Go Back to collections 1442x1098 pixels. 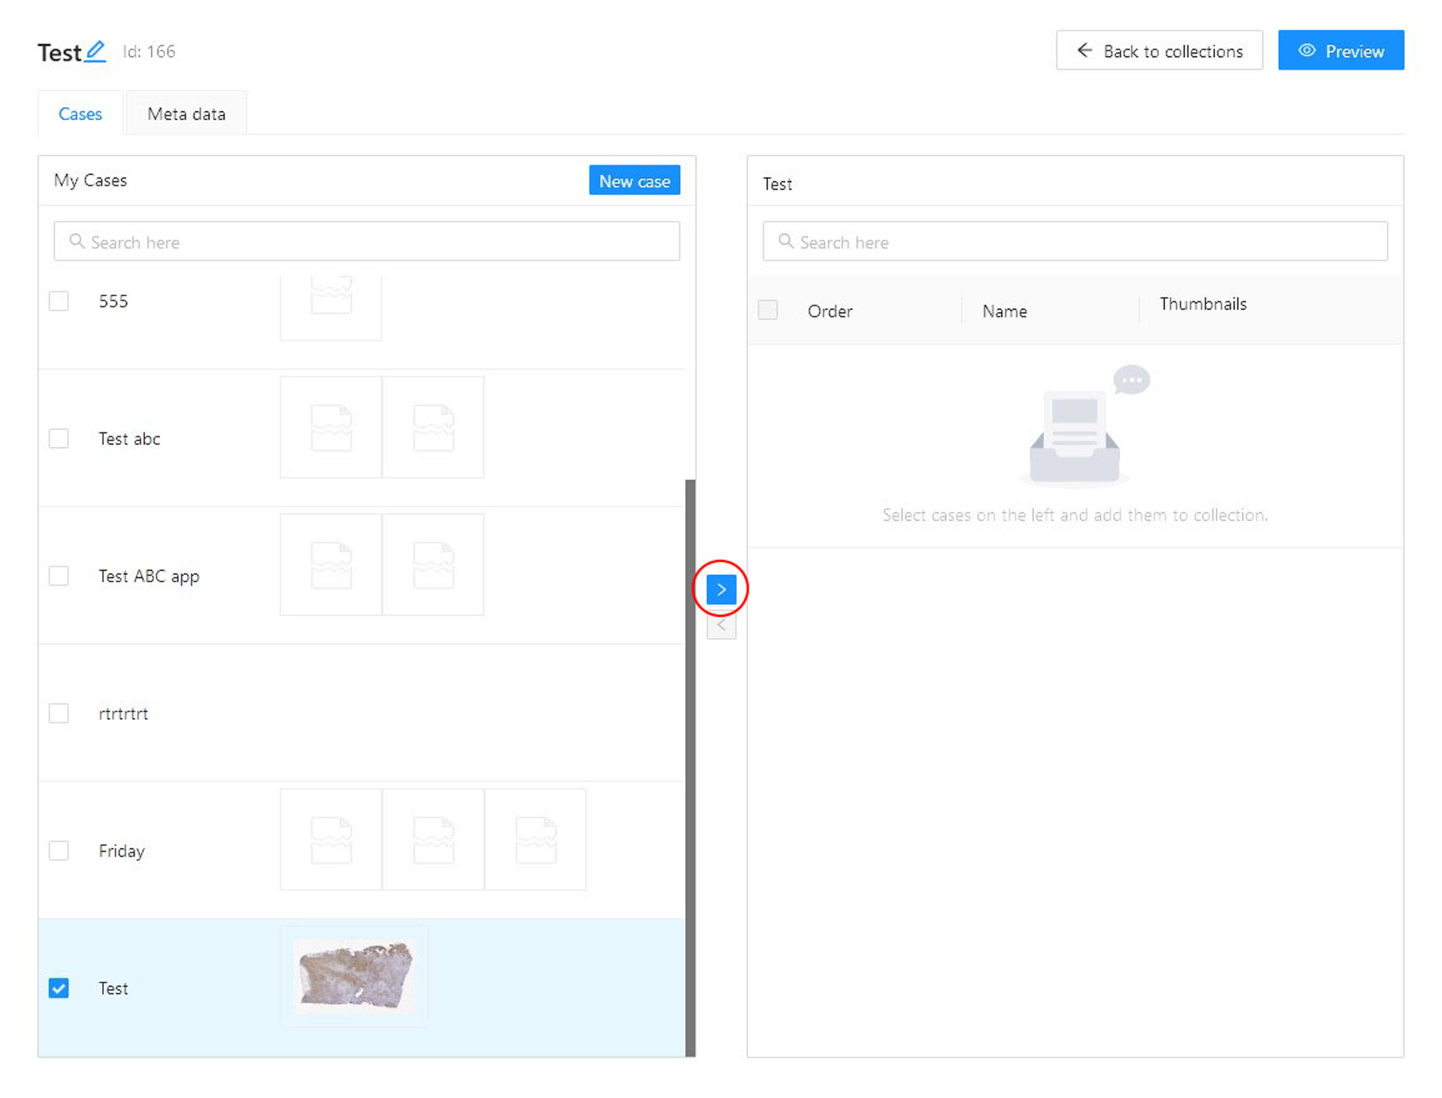coord(1159,51)
